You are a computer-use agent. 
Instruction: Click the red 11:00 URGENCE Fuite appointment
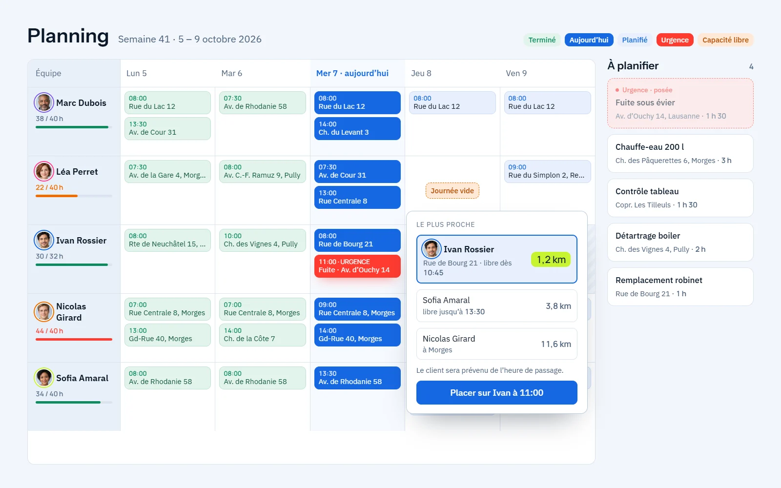click(357, 266)
